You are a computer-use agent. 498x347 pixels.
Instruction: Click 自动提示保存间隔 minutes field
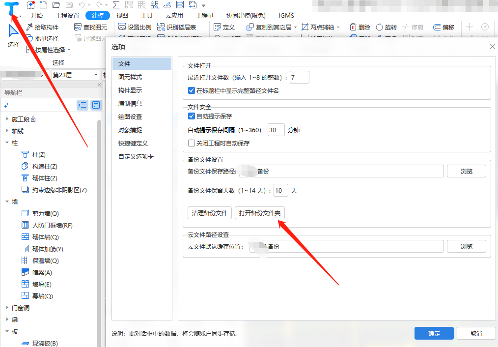tap(276, 130)
